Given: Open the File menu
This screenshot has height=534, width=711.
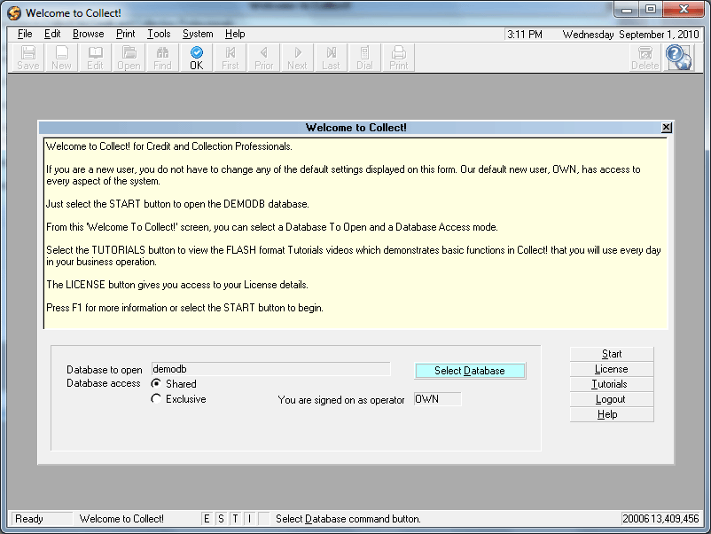Looking at the screenshot, I should (x=25, y=34).
